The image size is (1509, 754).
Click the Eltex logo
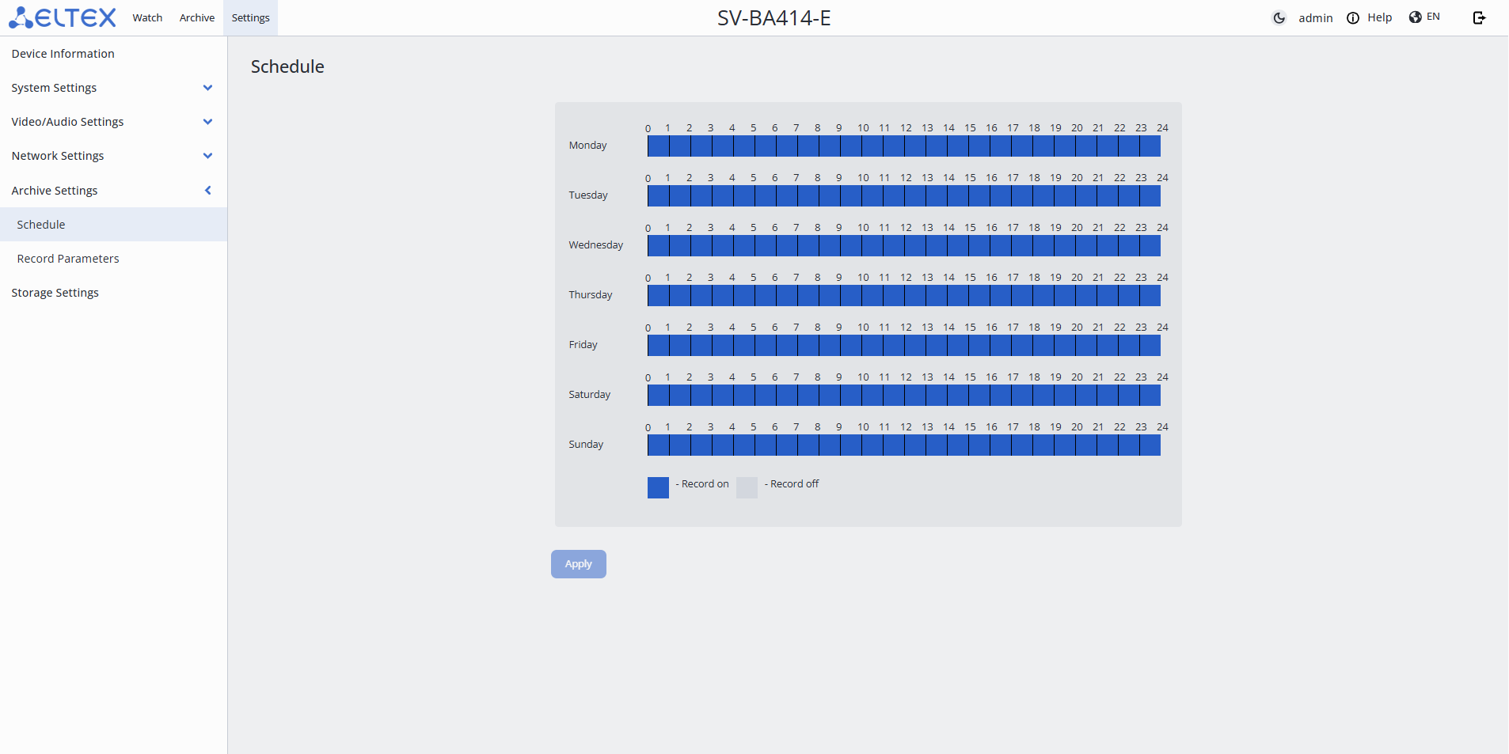coord(63,17)
